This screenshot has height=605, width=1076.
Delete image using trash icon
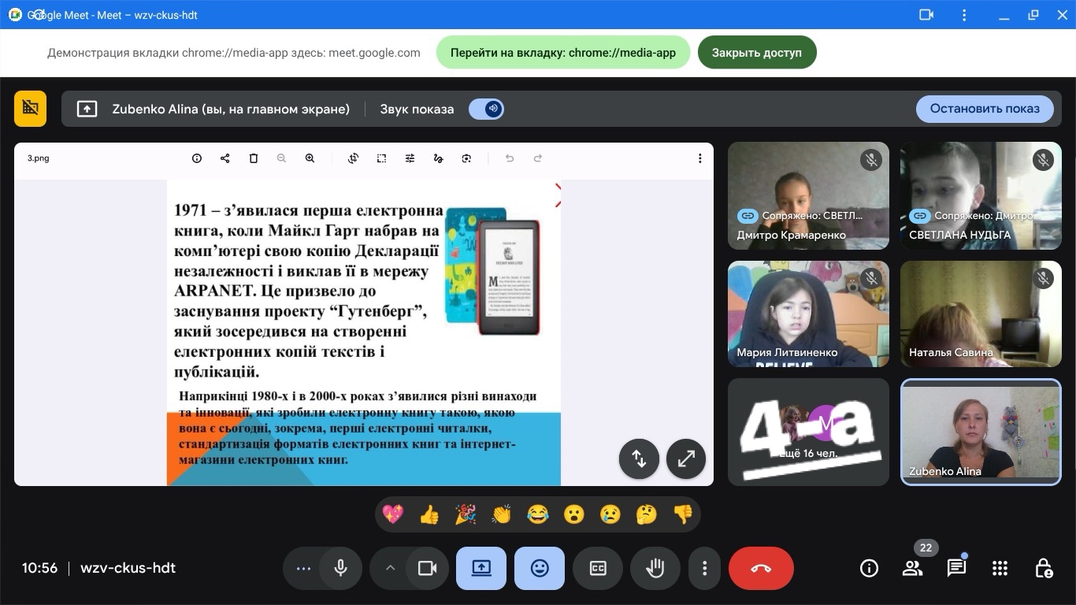[253, 158]
